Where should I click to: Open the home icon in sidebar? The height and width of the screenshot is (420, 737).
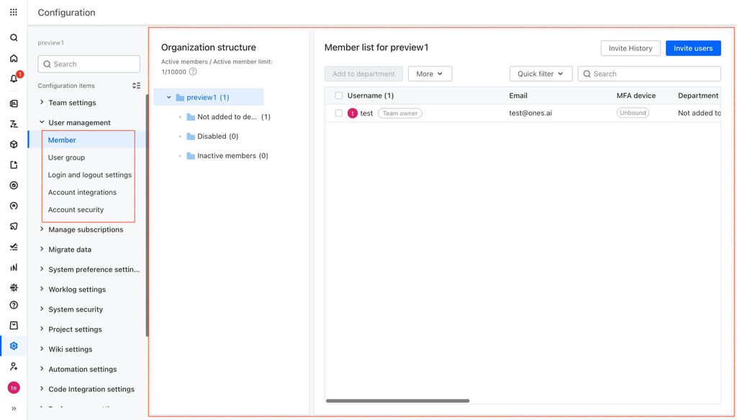[14, 58]
